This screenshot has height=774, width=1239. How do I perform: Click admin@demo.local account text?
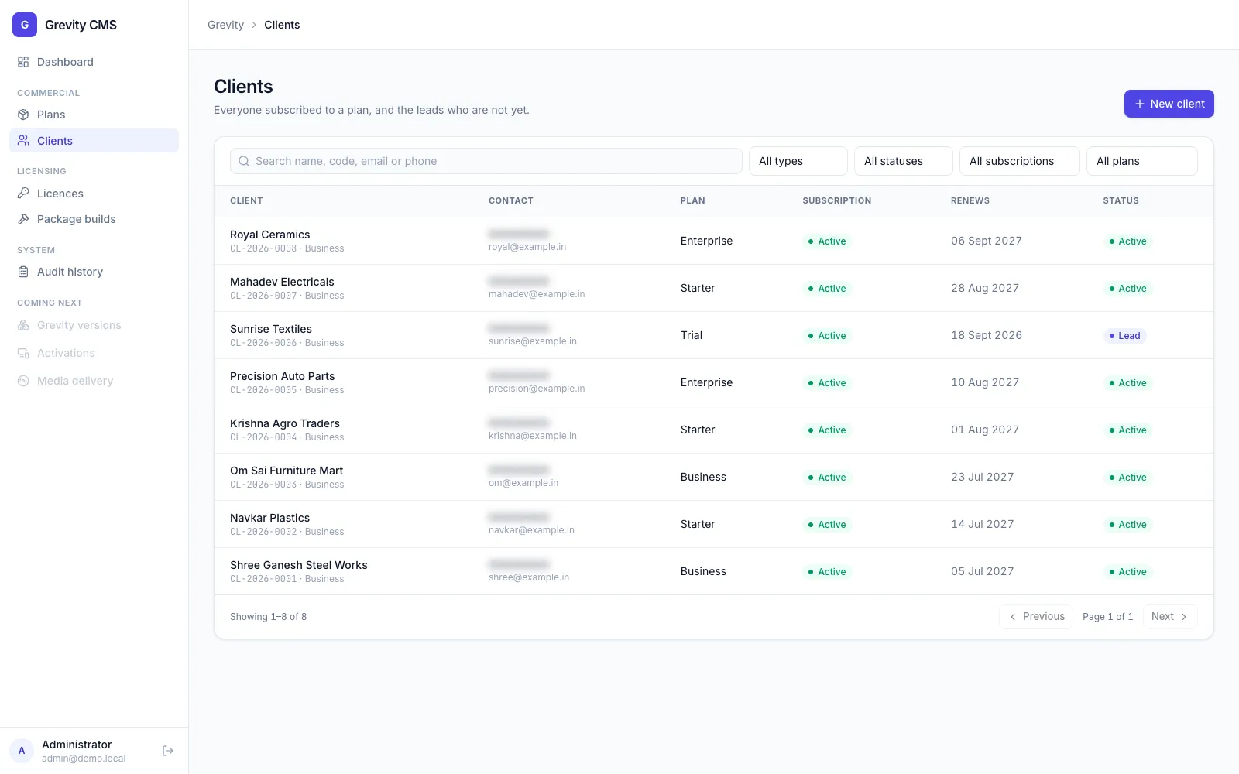pyautogui.click(x=84, y=759)
